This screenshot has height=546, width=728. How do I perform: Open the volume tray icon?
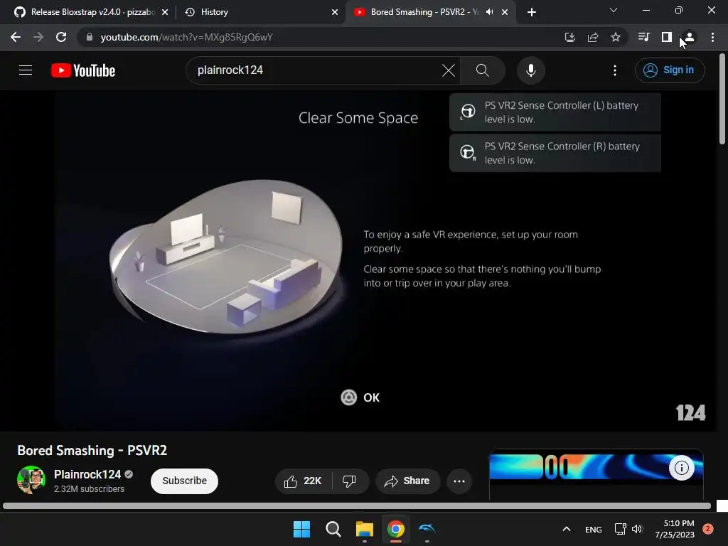pyautogui.click(x=637, y=529)
